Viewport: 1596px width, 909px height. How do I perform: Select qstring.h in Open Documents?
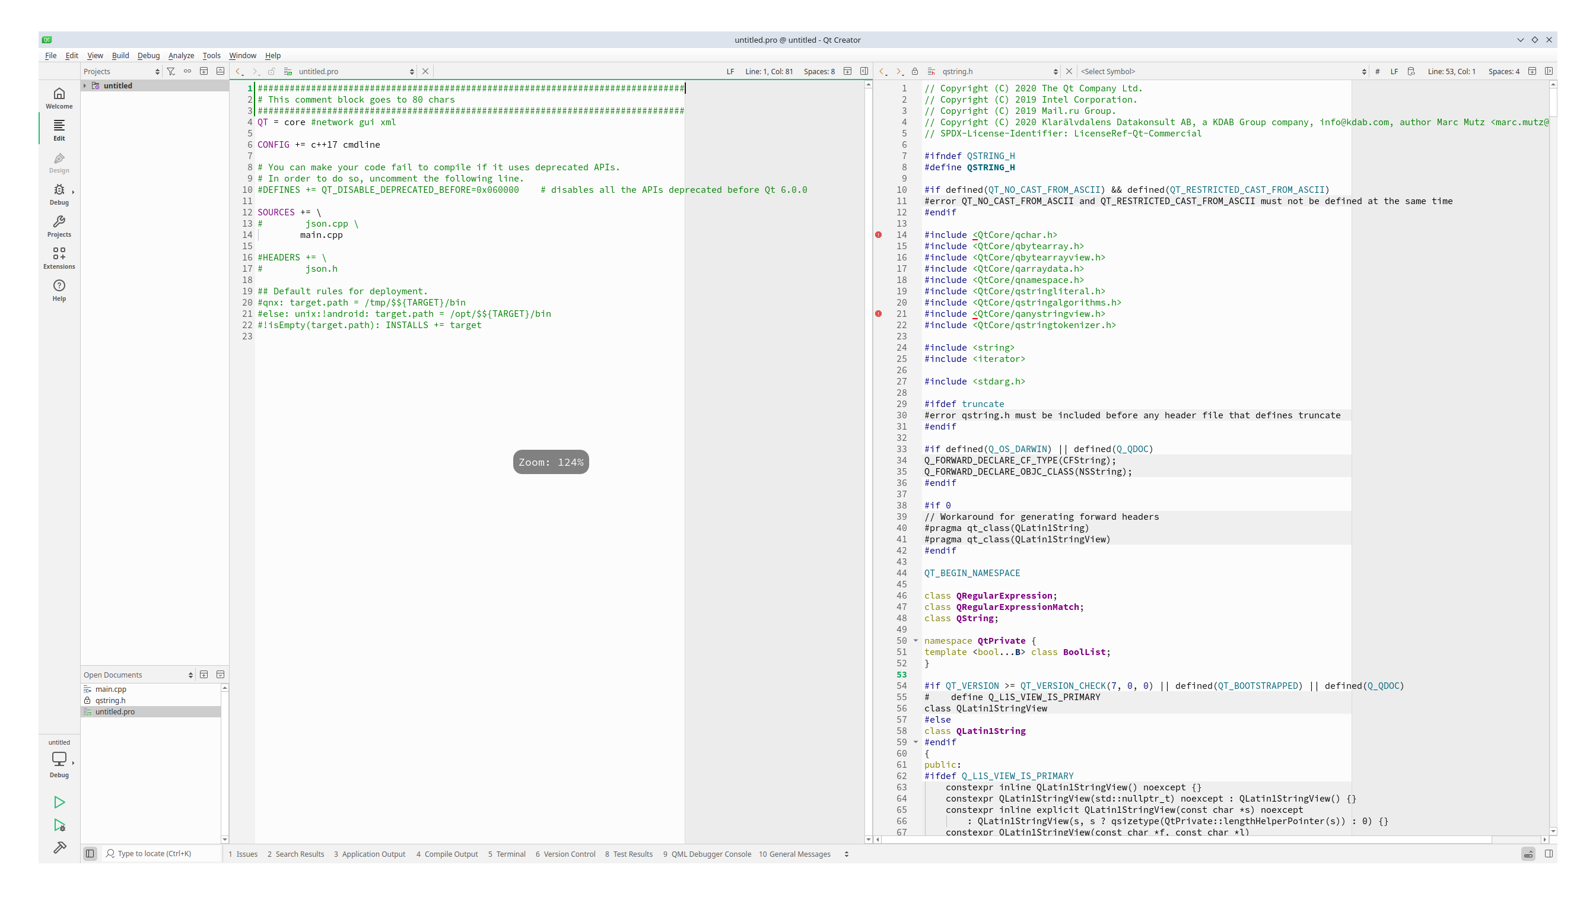click(x=151, y=700)
